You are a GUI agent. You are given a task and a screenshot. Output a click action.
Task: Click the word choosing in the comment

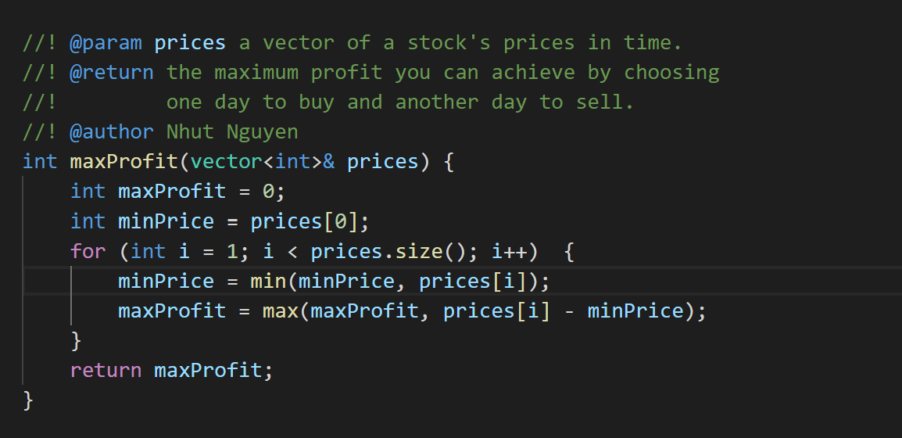(x=671, y=72)
